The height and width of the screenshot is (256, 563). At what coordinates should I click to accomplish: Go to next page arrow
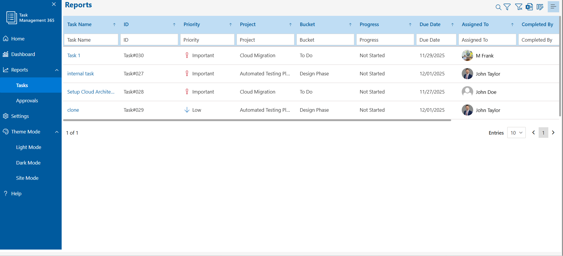553,133
